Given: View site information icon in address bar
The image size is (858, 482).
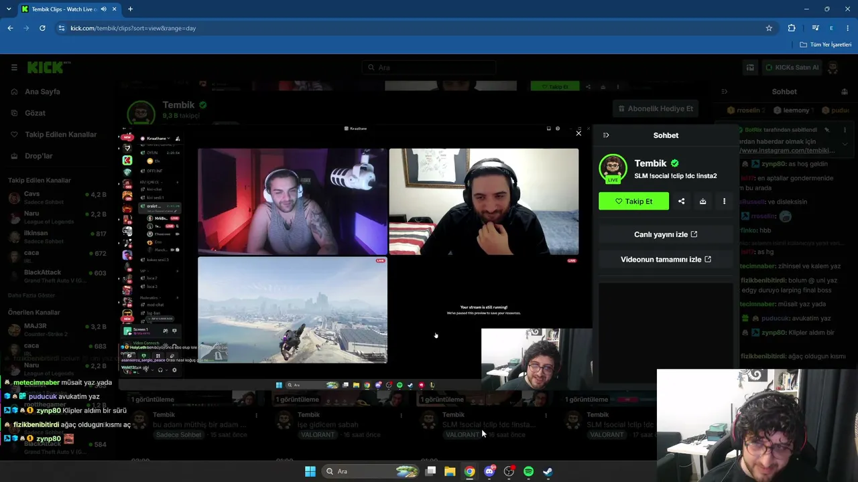Looking at the screenshot, I should 61,28.
